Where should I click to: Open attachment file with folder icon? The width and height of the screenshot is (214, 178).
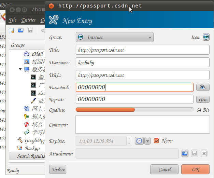[x=185, y=153]
